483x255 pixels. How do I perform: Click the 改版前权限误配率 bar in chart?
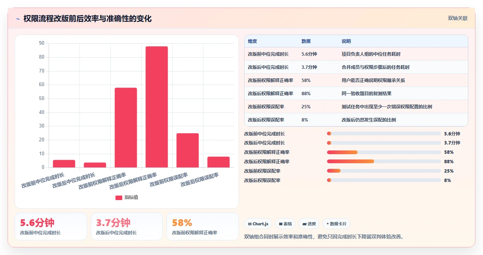[x=188, y=150]
